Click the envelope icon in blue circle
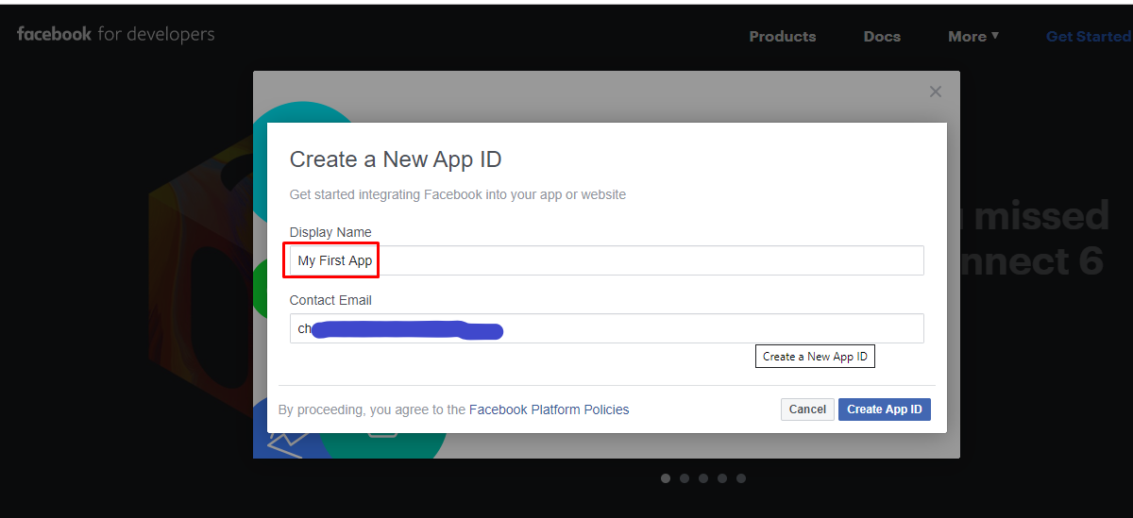The image size is (1133, 518). point(289,444)
